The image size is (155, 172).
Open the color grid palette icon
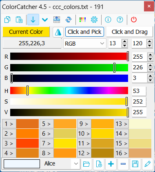[x=82, y=20]
